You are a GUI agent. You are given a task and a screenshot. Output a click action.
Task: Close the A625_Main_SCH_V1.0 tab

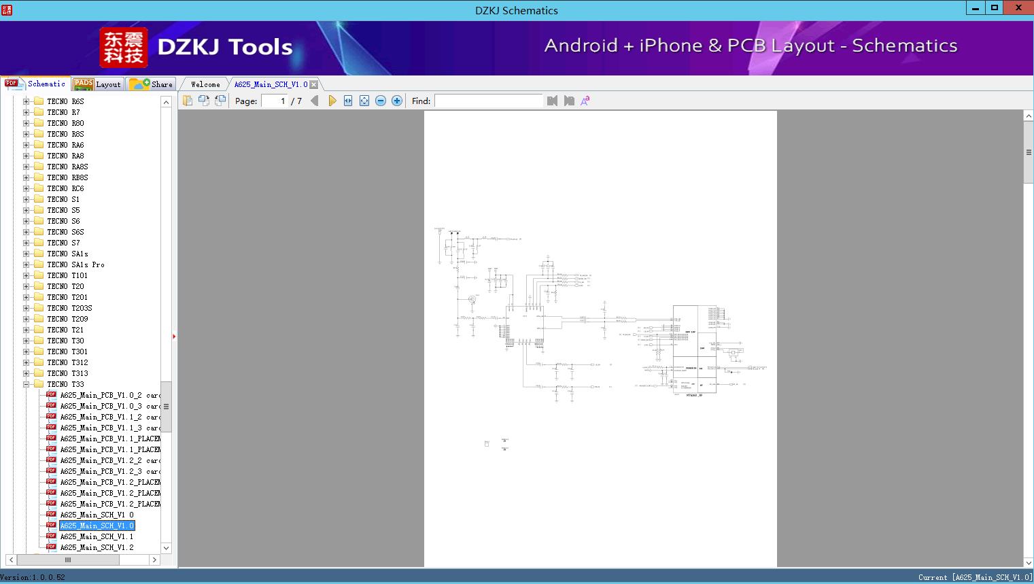313,84
